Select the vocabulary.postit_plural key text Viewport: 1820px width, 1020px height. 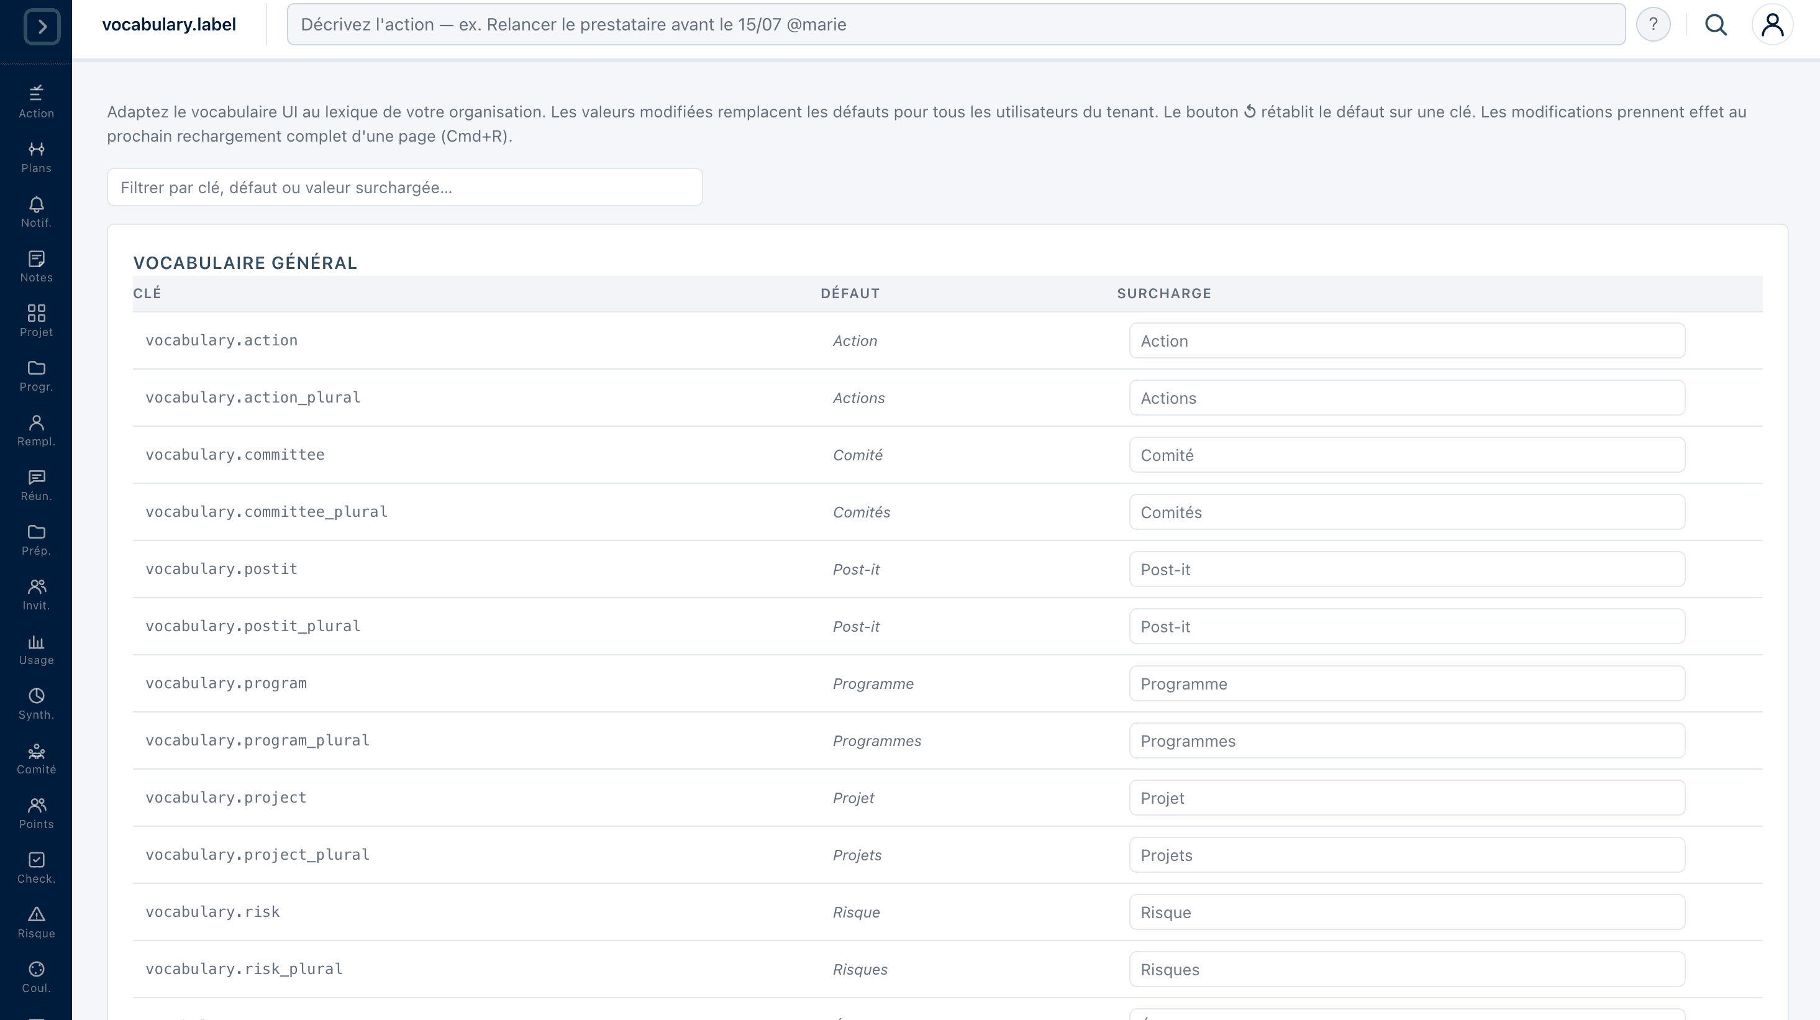click(x=253, y=627)
